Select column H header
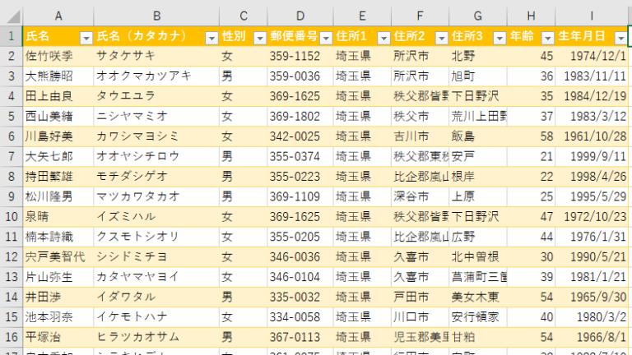Image resolution: width=632 pixels, height=355 pixels. click(531, 16)
